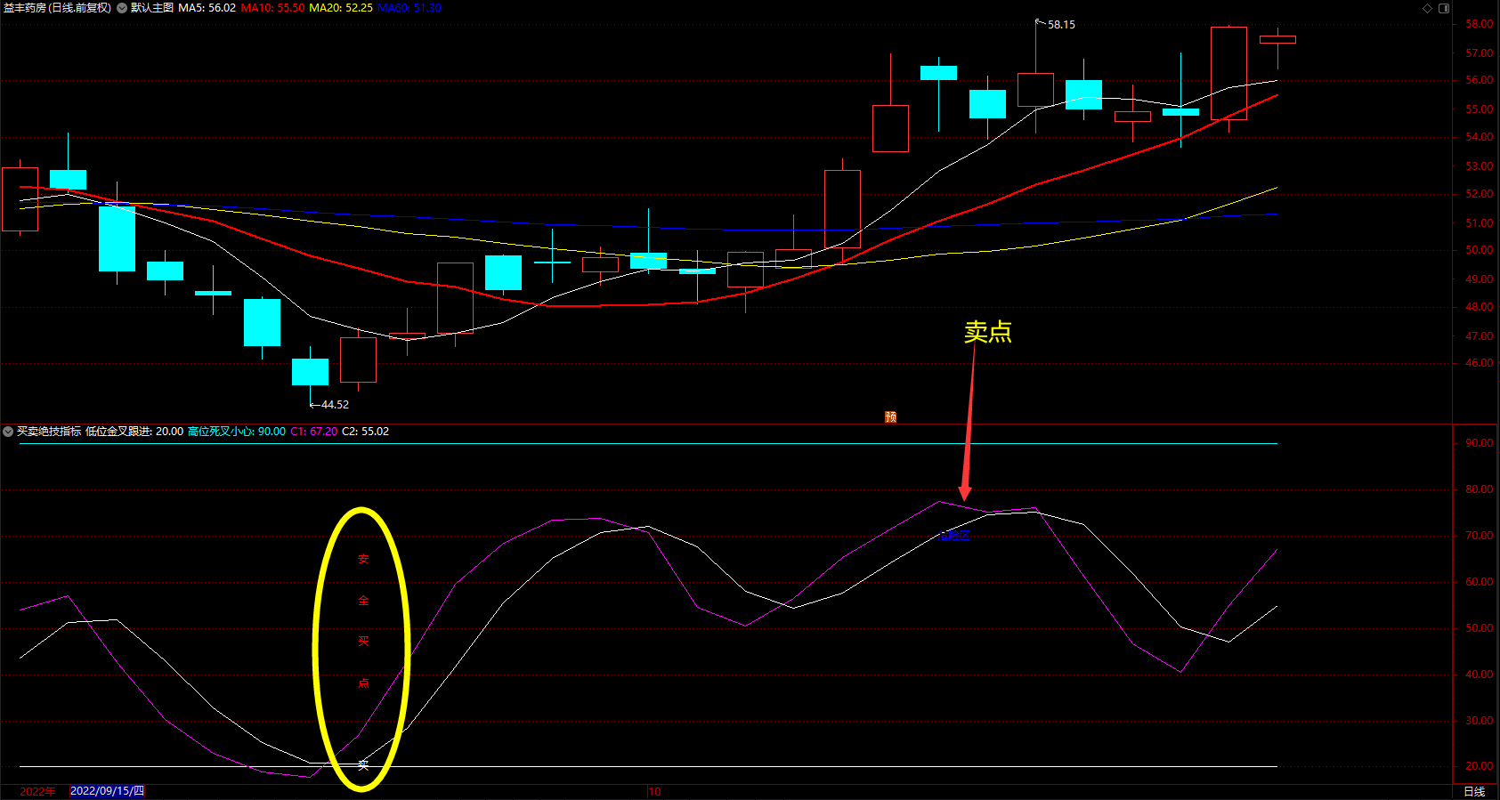Image resolution: width=1500 pixels, height=800 pixels.
Task: Click the MA60: 51.30 moving average label
Action: coord(409,8)
